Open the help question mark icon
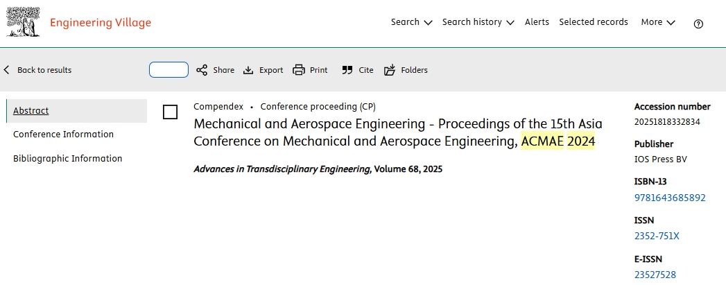Viewport: 726px width, 285px height. tap(698, 24)
